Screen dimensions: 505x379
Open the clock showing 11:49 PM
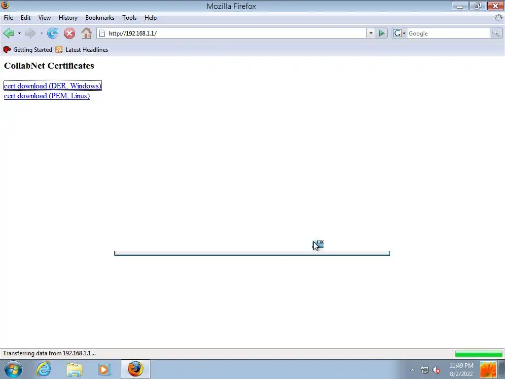[461, 370]
